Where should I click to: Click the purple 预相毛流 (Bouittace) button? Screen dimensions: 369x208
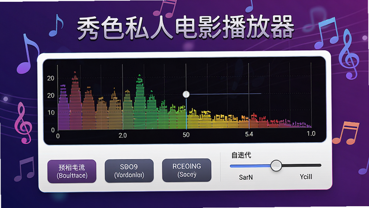pos(72,171)
